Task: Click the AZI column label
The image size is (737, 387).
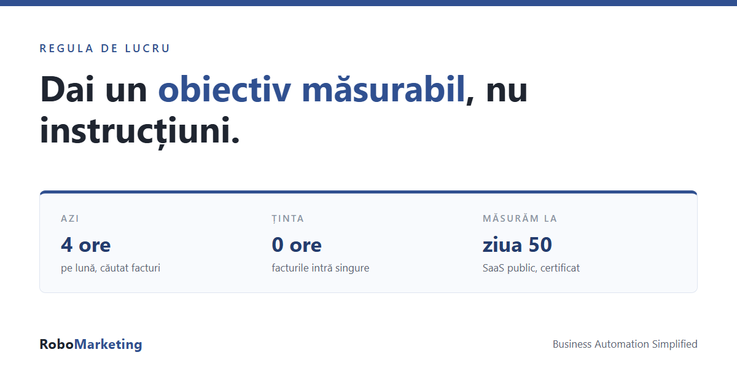Action: pyautogui.click(x=70, y=219)
